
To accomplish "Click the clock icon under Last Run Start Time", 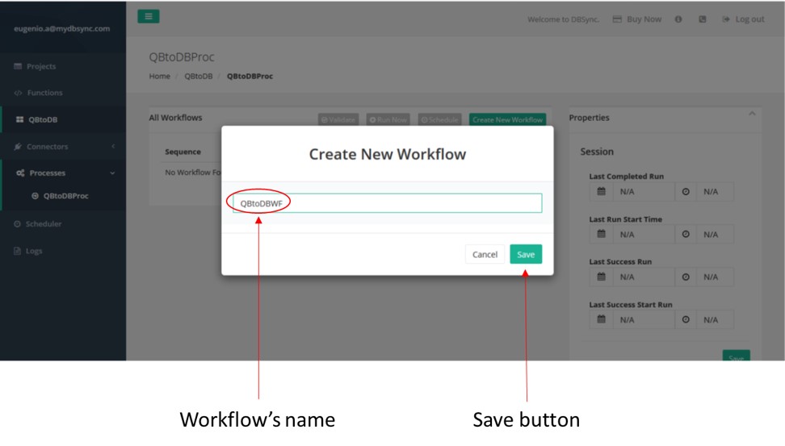I will click(x=686, y=235).
